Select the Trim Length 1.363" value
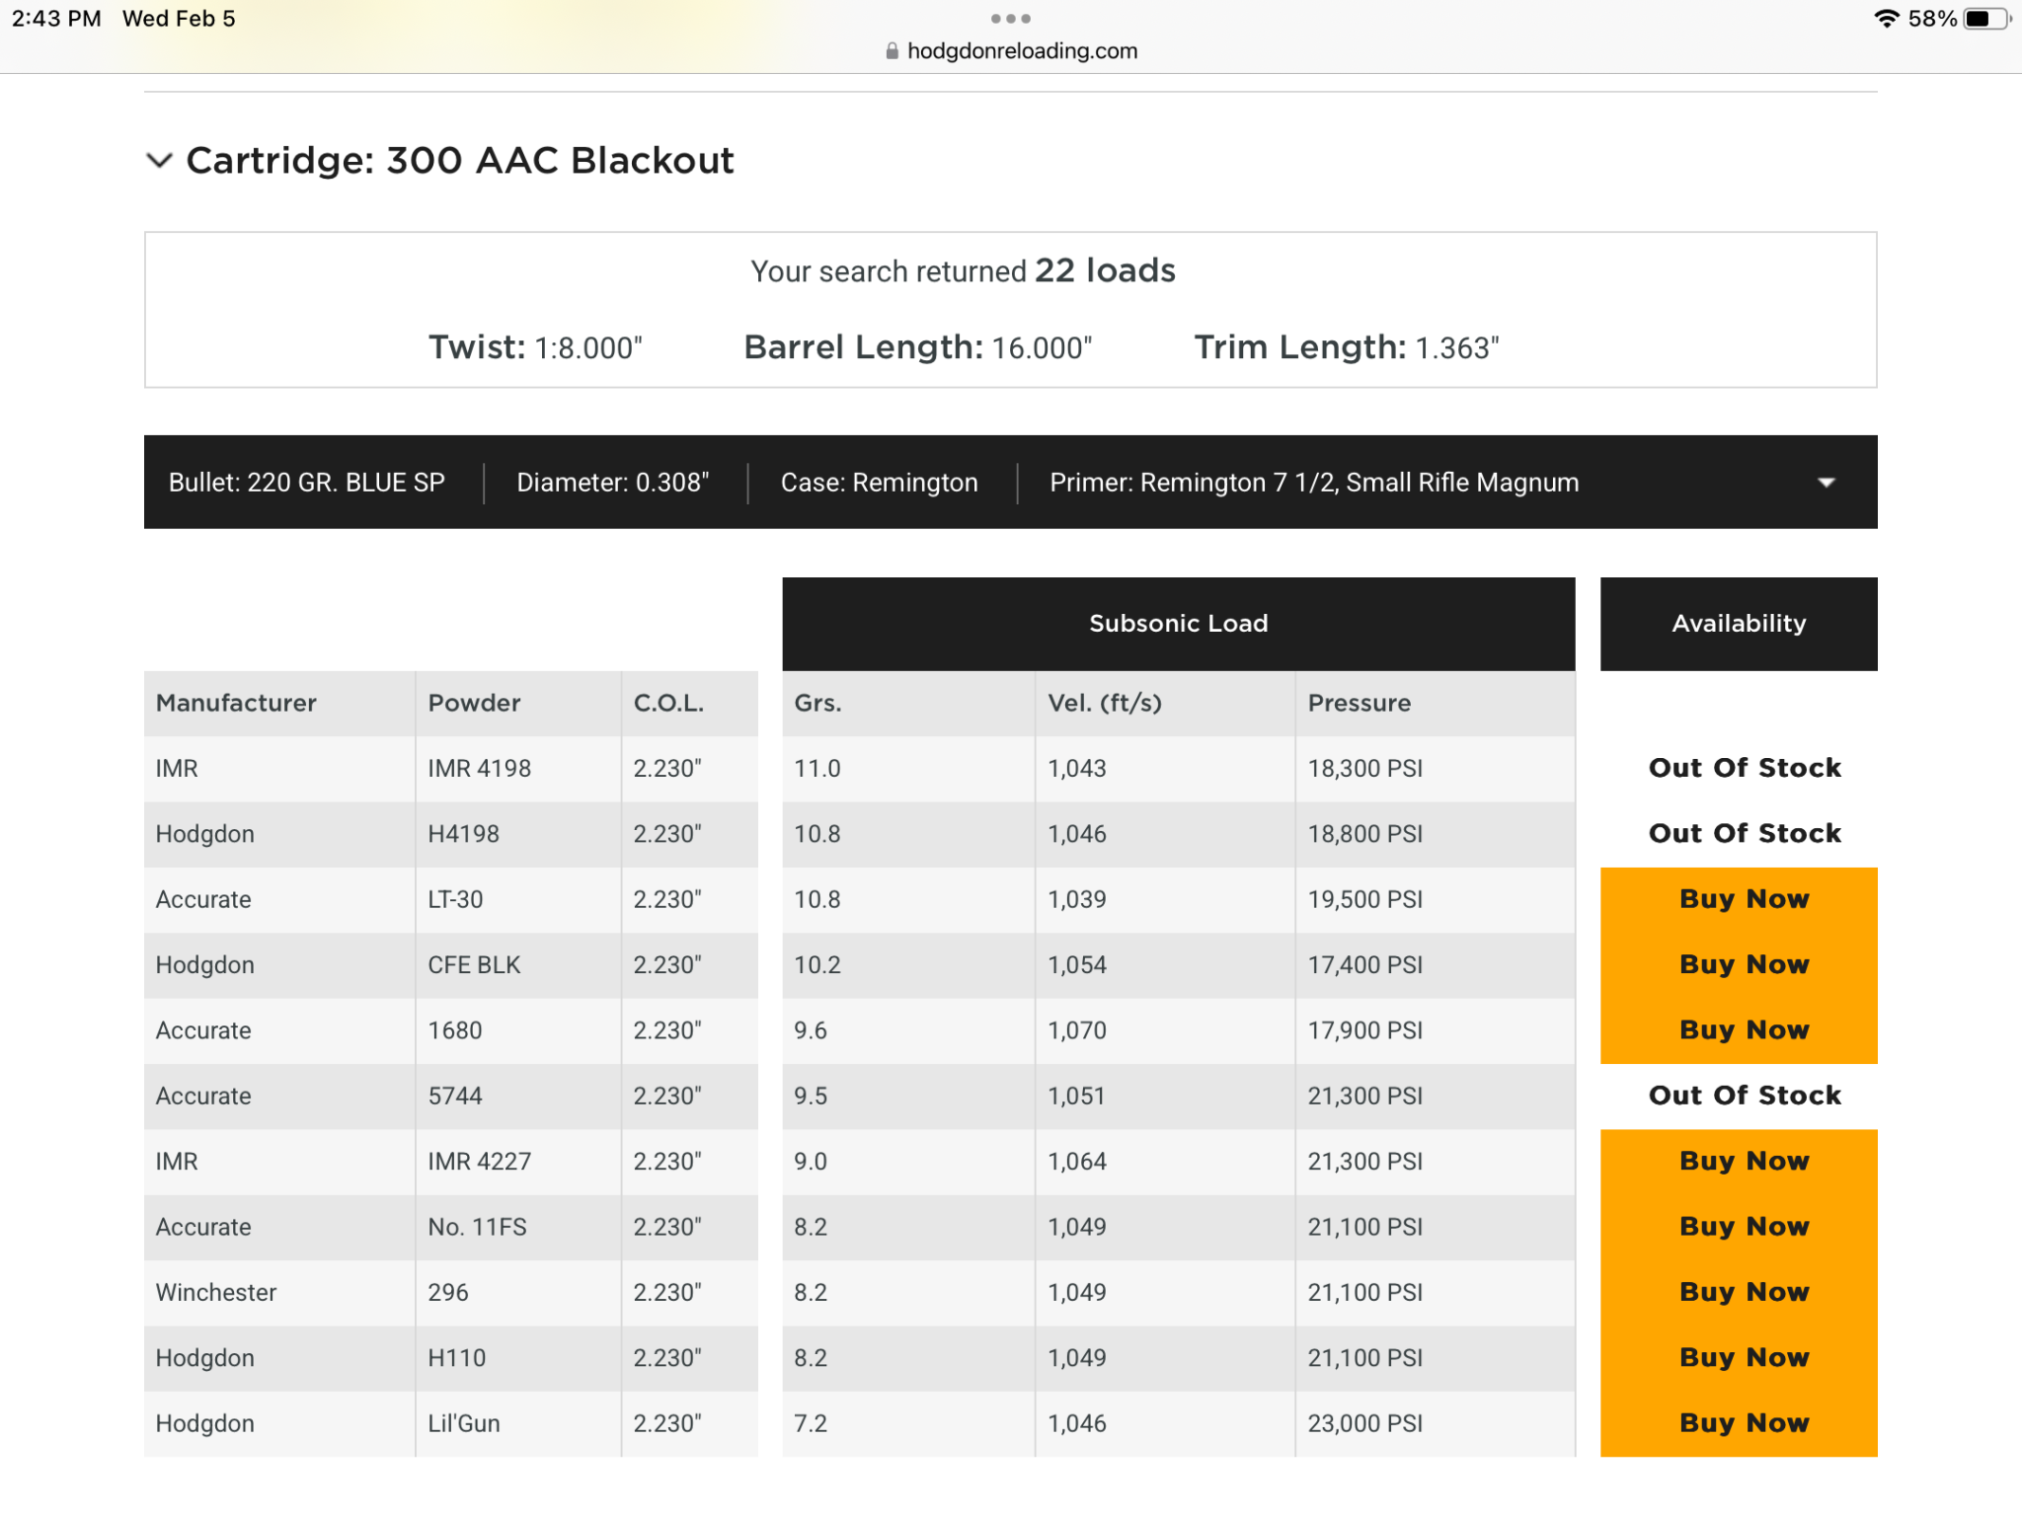The width and height of the screenshot is (2022, 1516). (x=1457, y=348)
